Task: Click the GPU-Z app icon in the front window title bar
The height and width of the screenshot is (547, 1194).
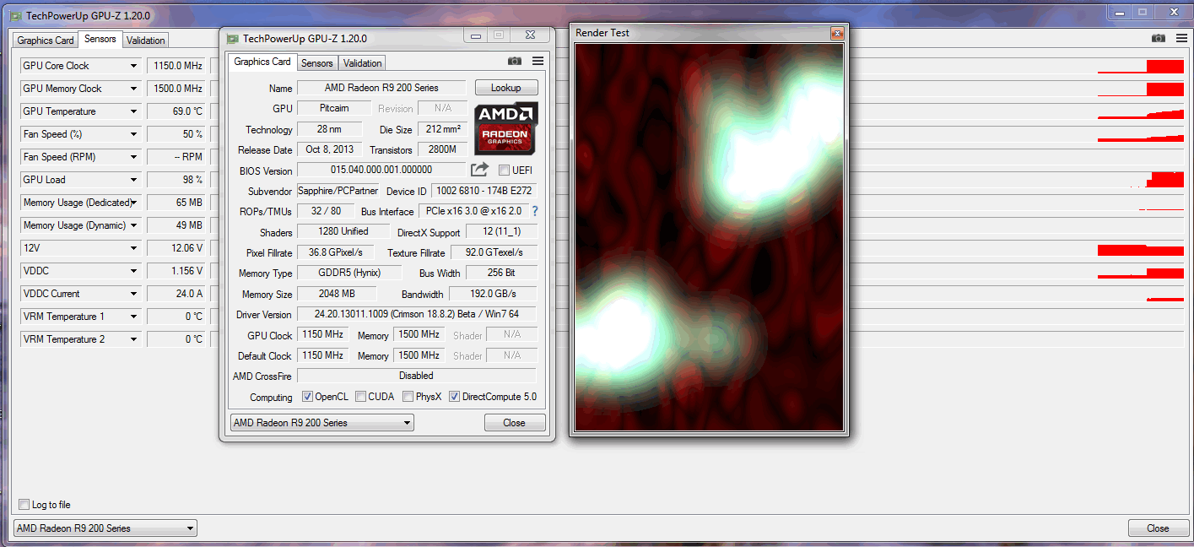Action: click(232, 38)
